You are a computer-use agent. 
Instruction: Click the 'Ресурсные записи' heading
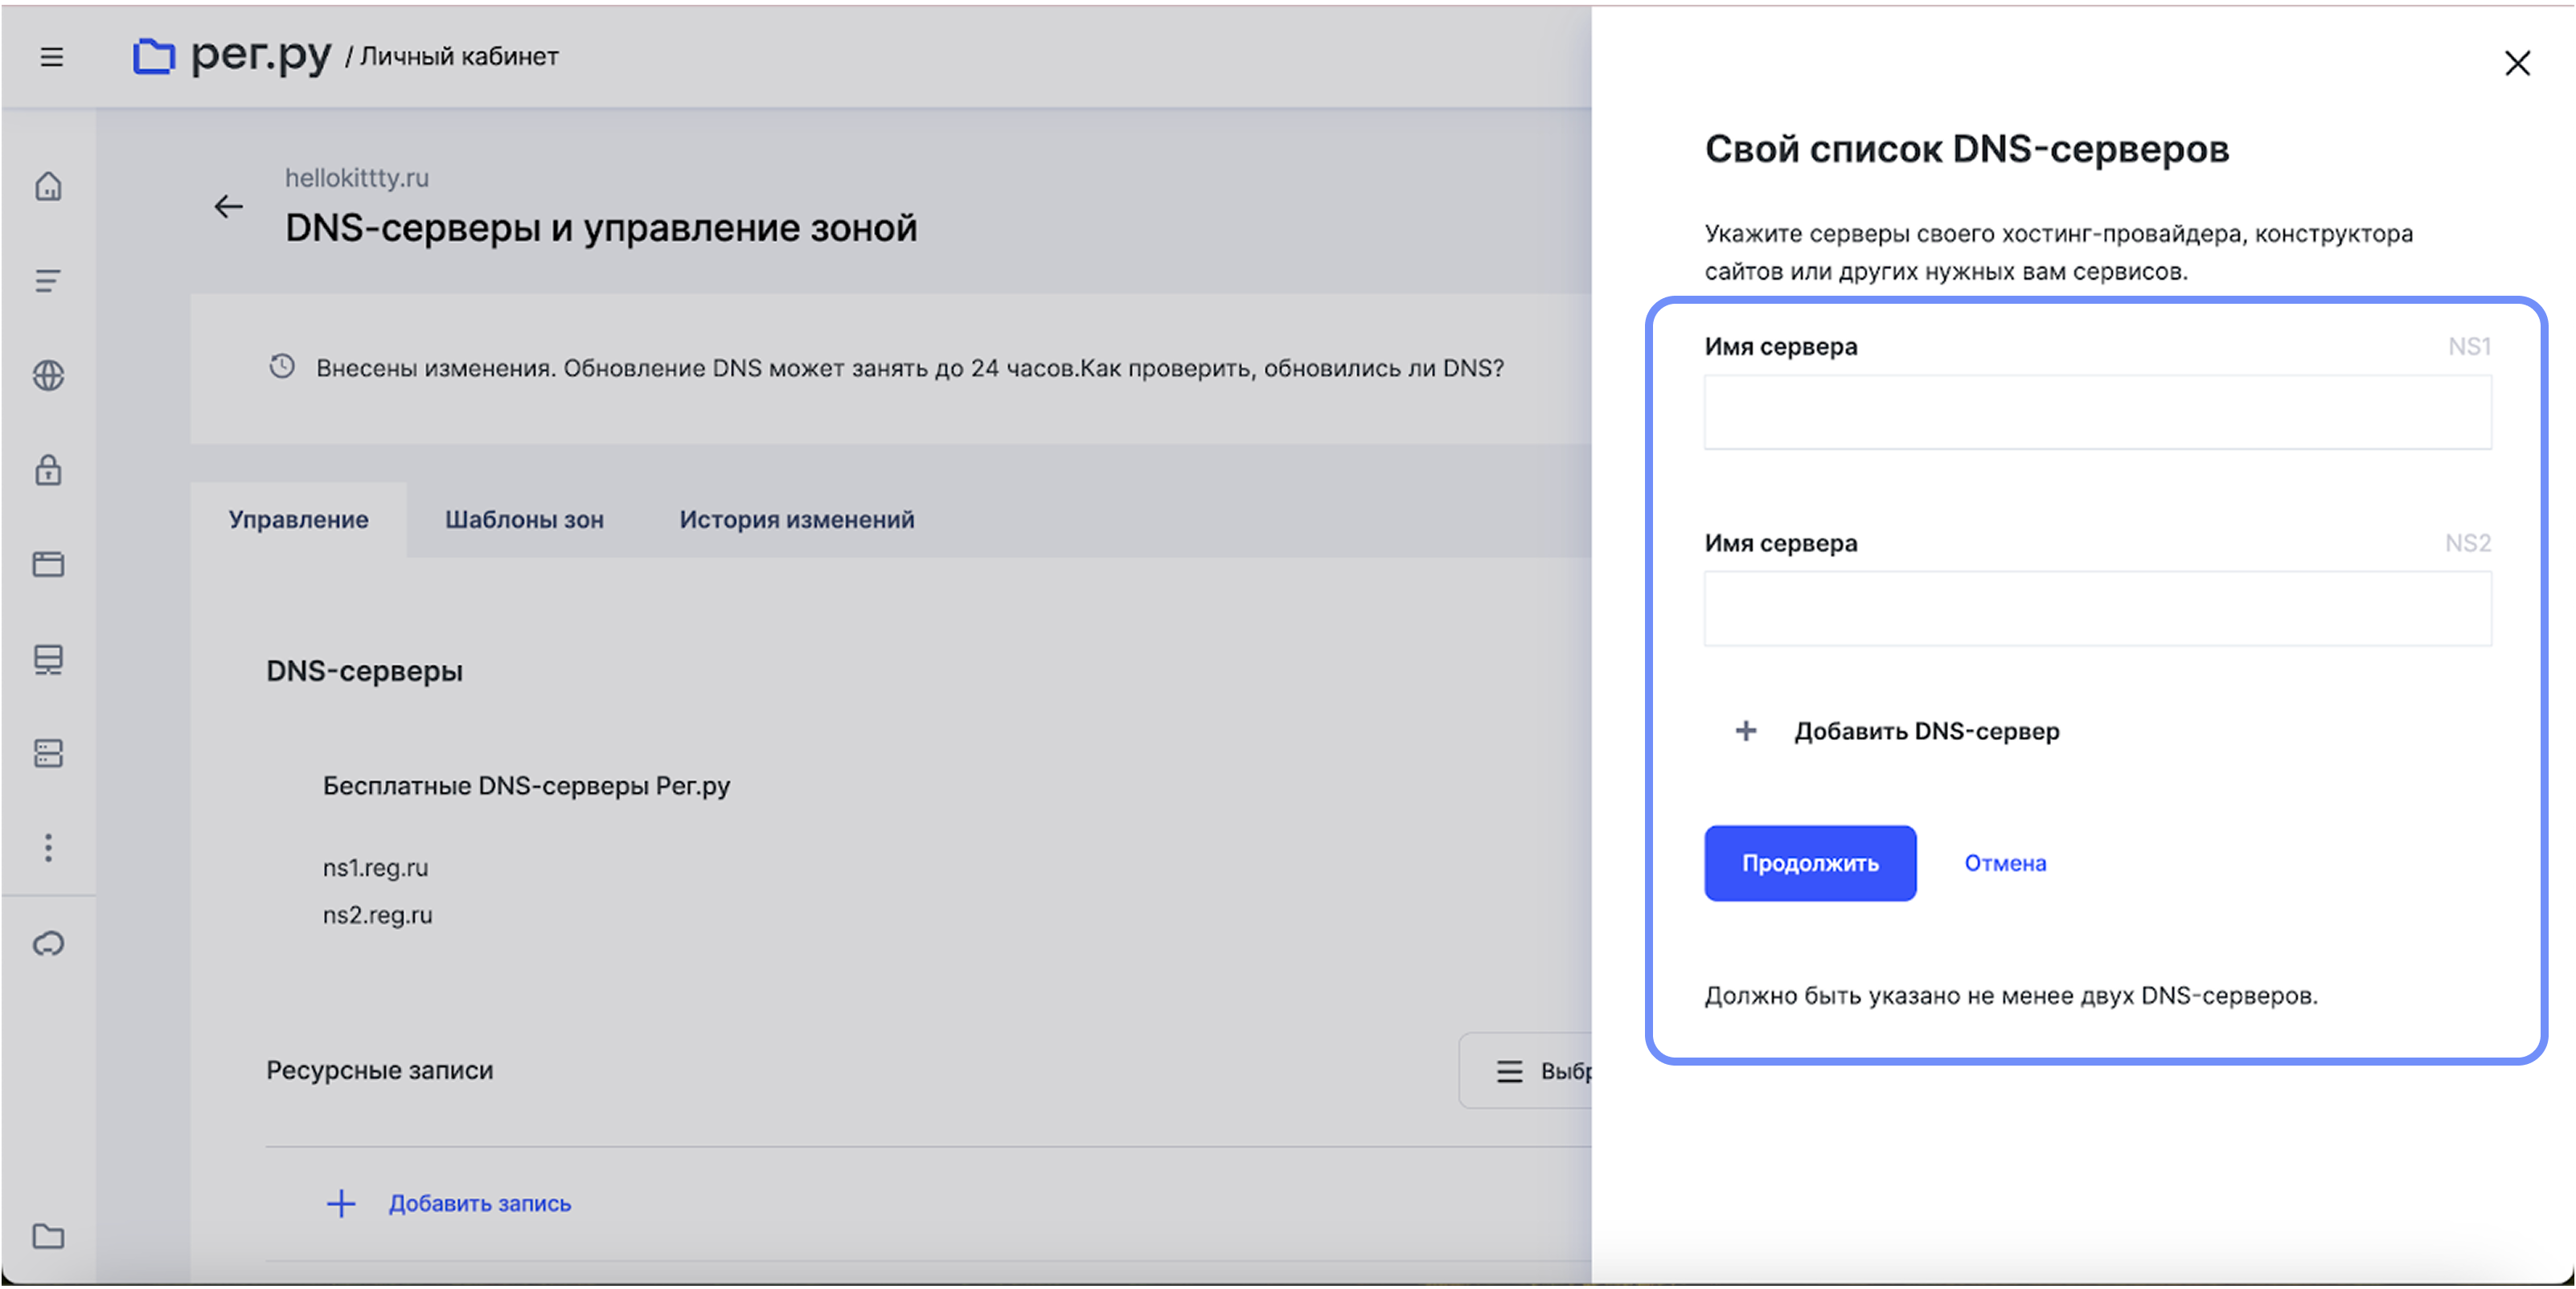380,1071
